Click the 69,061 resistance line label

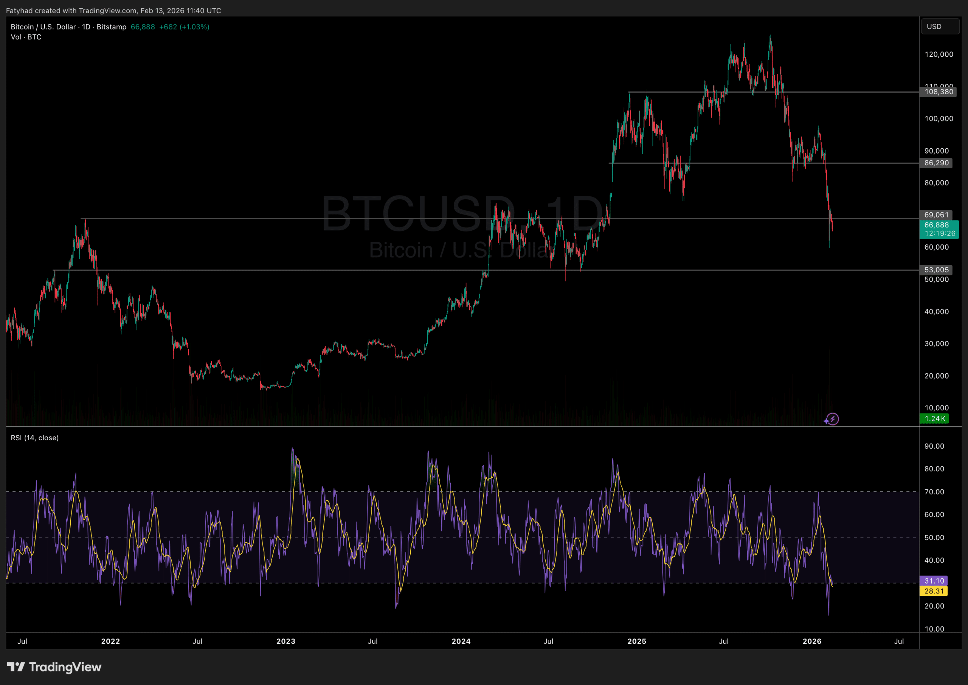[x=935, y=215]
